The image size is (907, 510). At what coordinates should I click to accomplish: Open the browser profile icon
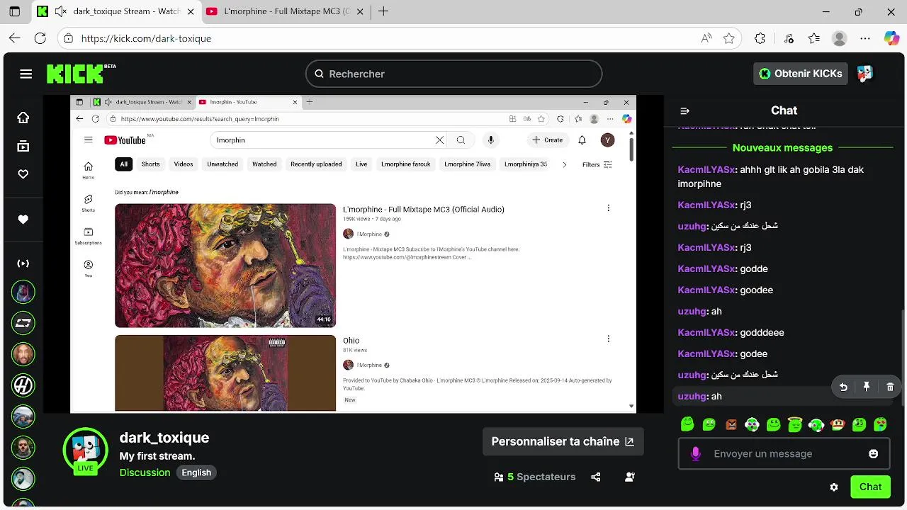tap(840, 38)
